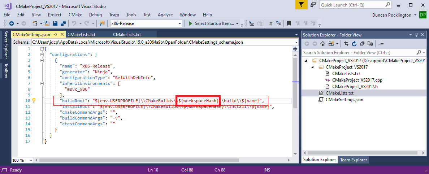Open the notifications flag icon in title bar

click(302, 5)
